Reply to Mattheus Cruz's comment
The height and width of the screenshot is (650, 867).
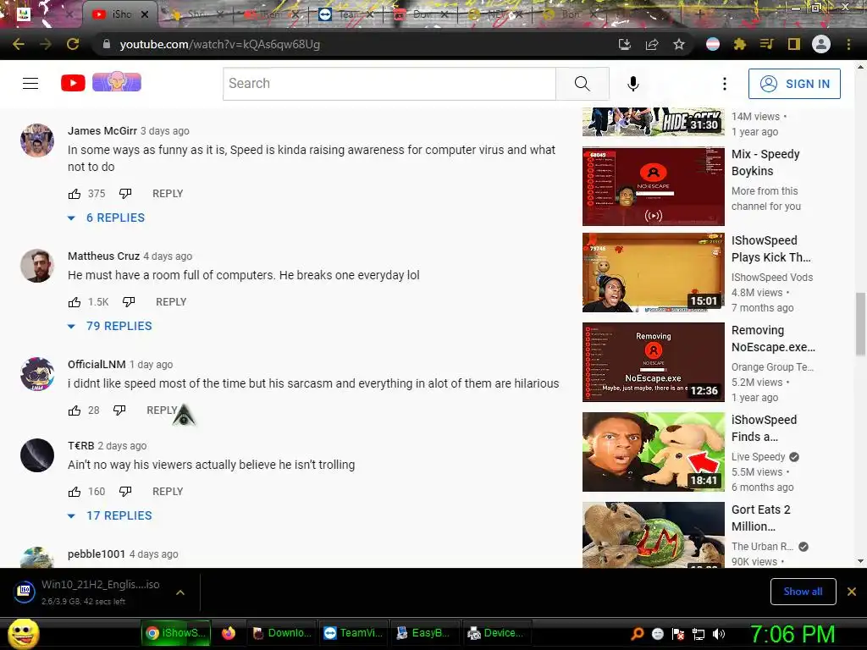click(x=171, y=302)
